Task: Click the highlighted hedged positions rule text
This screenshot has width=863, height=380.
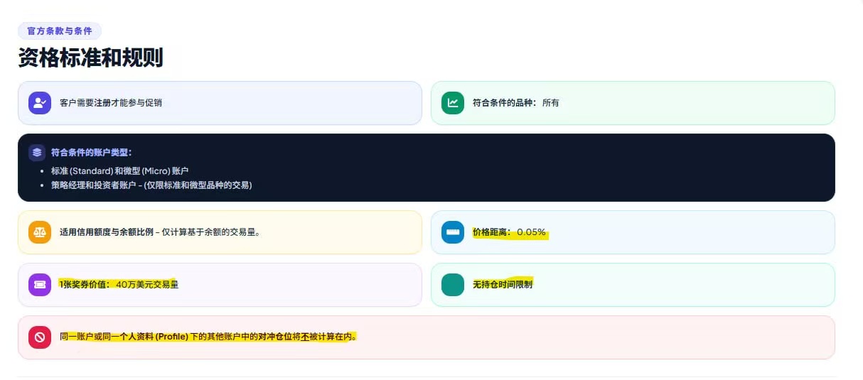Action: tap(208, 337)
